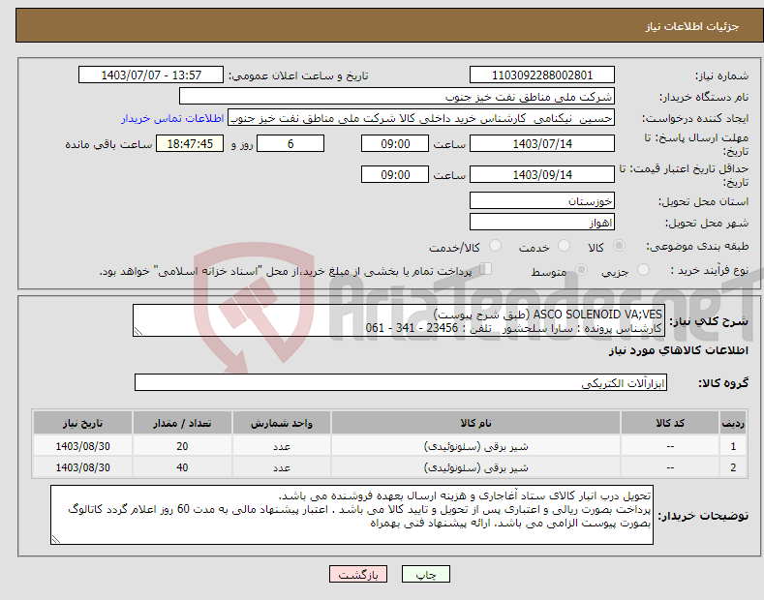Click row 2 item name شیر برقی
This screenshot has width=764, height=600.
[x=475, y=467]
